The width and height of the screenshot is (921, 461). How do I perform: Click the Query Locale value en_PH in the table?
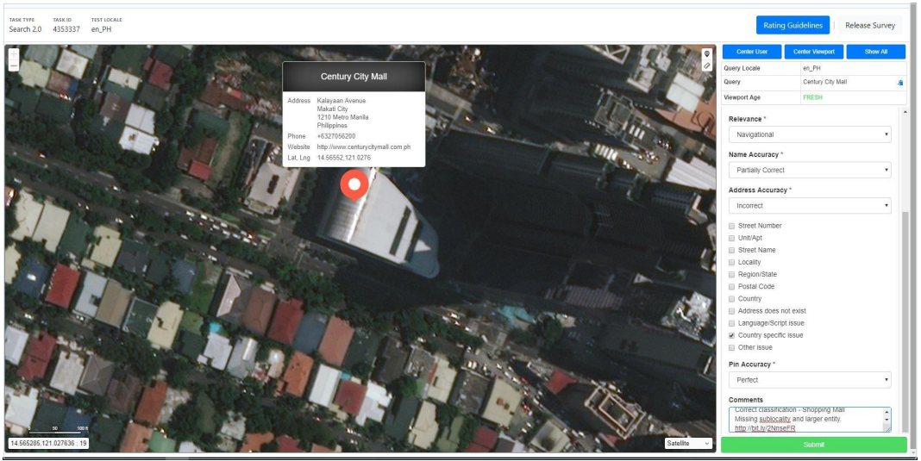[x=811, y=68]
